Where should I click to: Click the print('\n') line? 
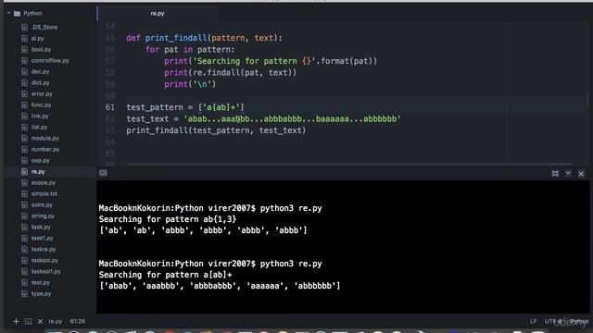190,84
